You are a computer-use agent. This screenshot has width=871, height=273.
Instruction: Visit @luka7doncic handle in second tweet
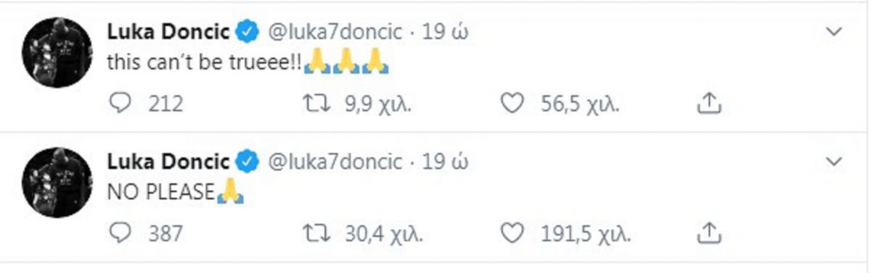335,161
